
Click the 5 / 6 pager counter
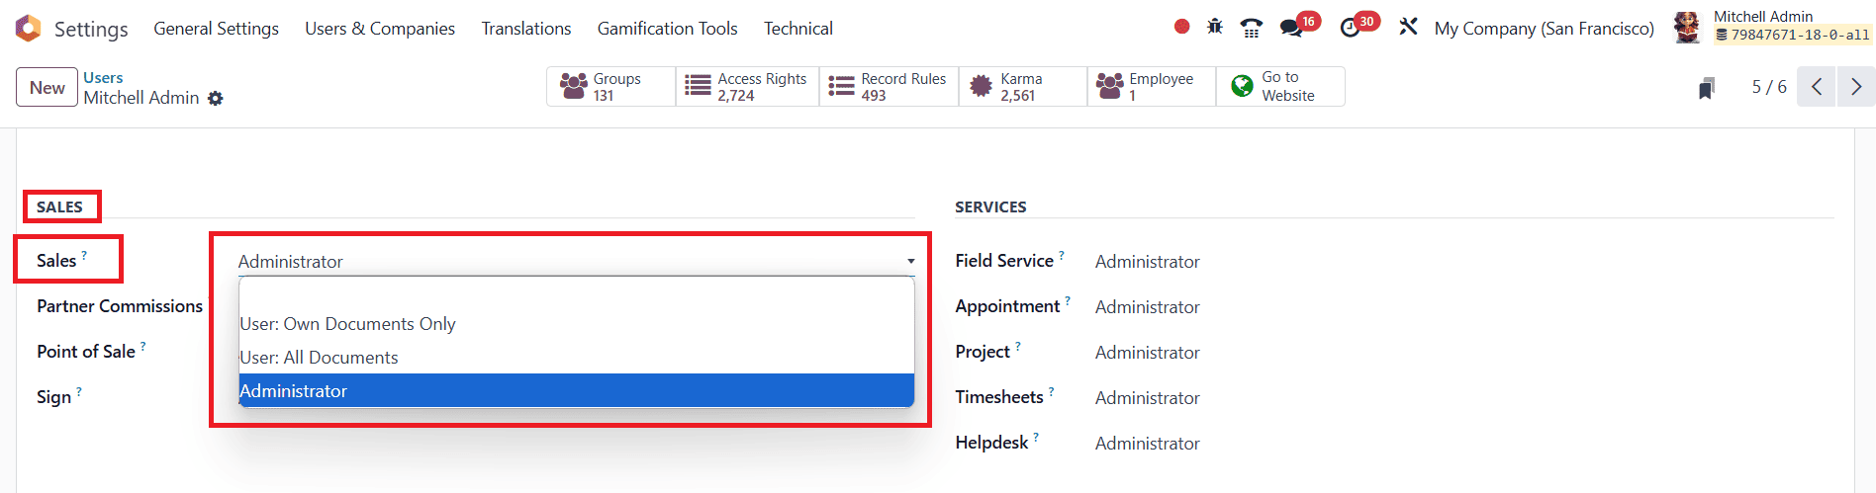(x=1769, y=87)
